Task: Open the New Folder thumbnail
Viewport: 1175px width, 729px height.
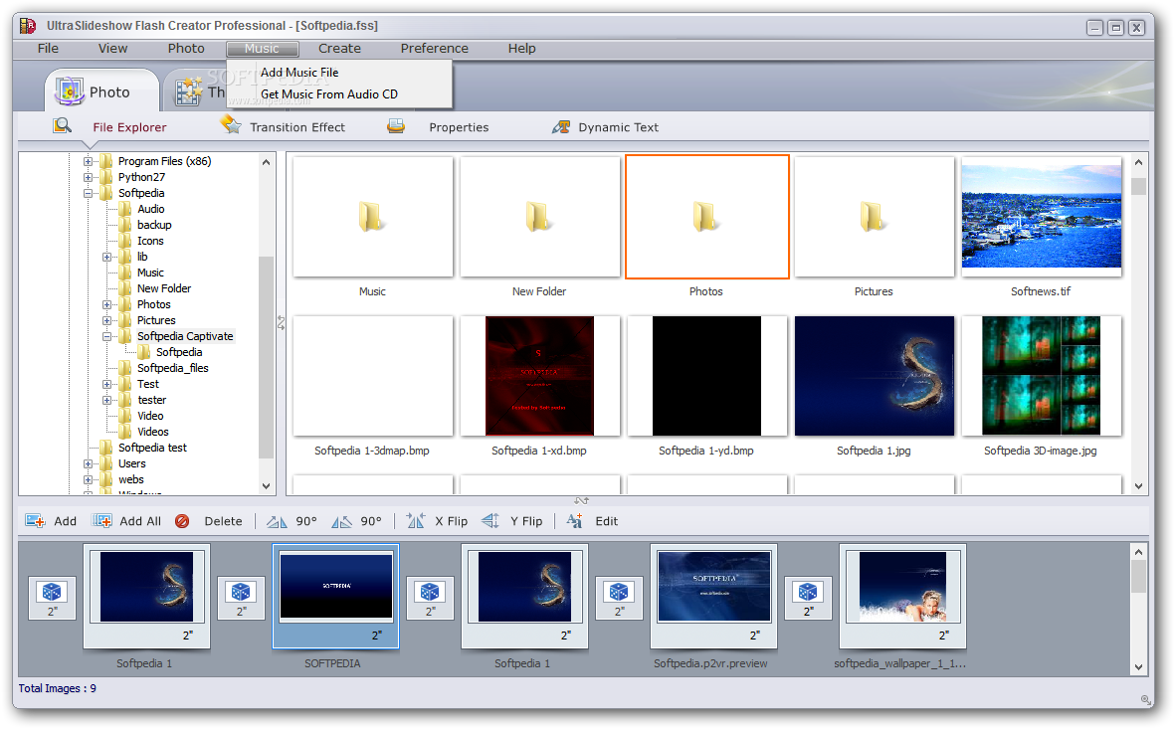Action: [x=539, y=217]
